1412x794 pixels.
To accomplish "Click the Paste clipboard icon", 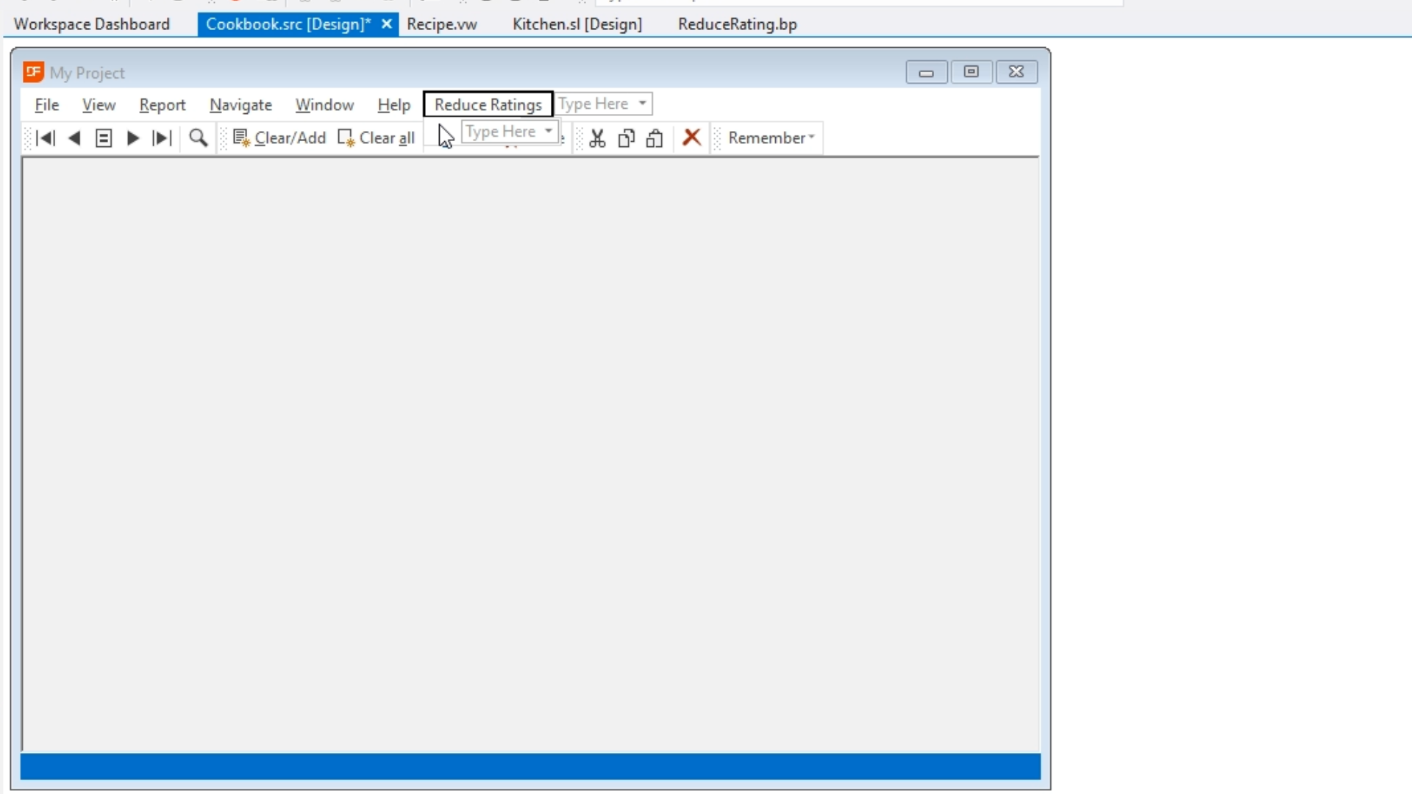I will (x=655, y=138).
